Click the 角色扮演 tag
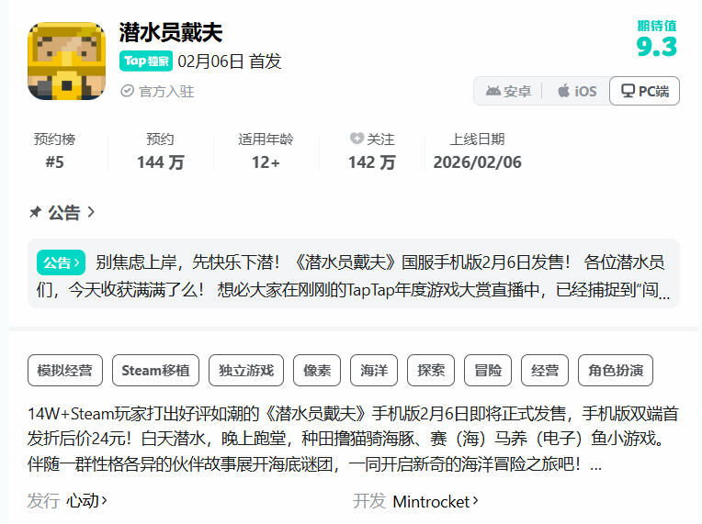 615,371
